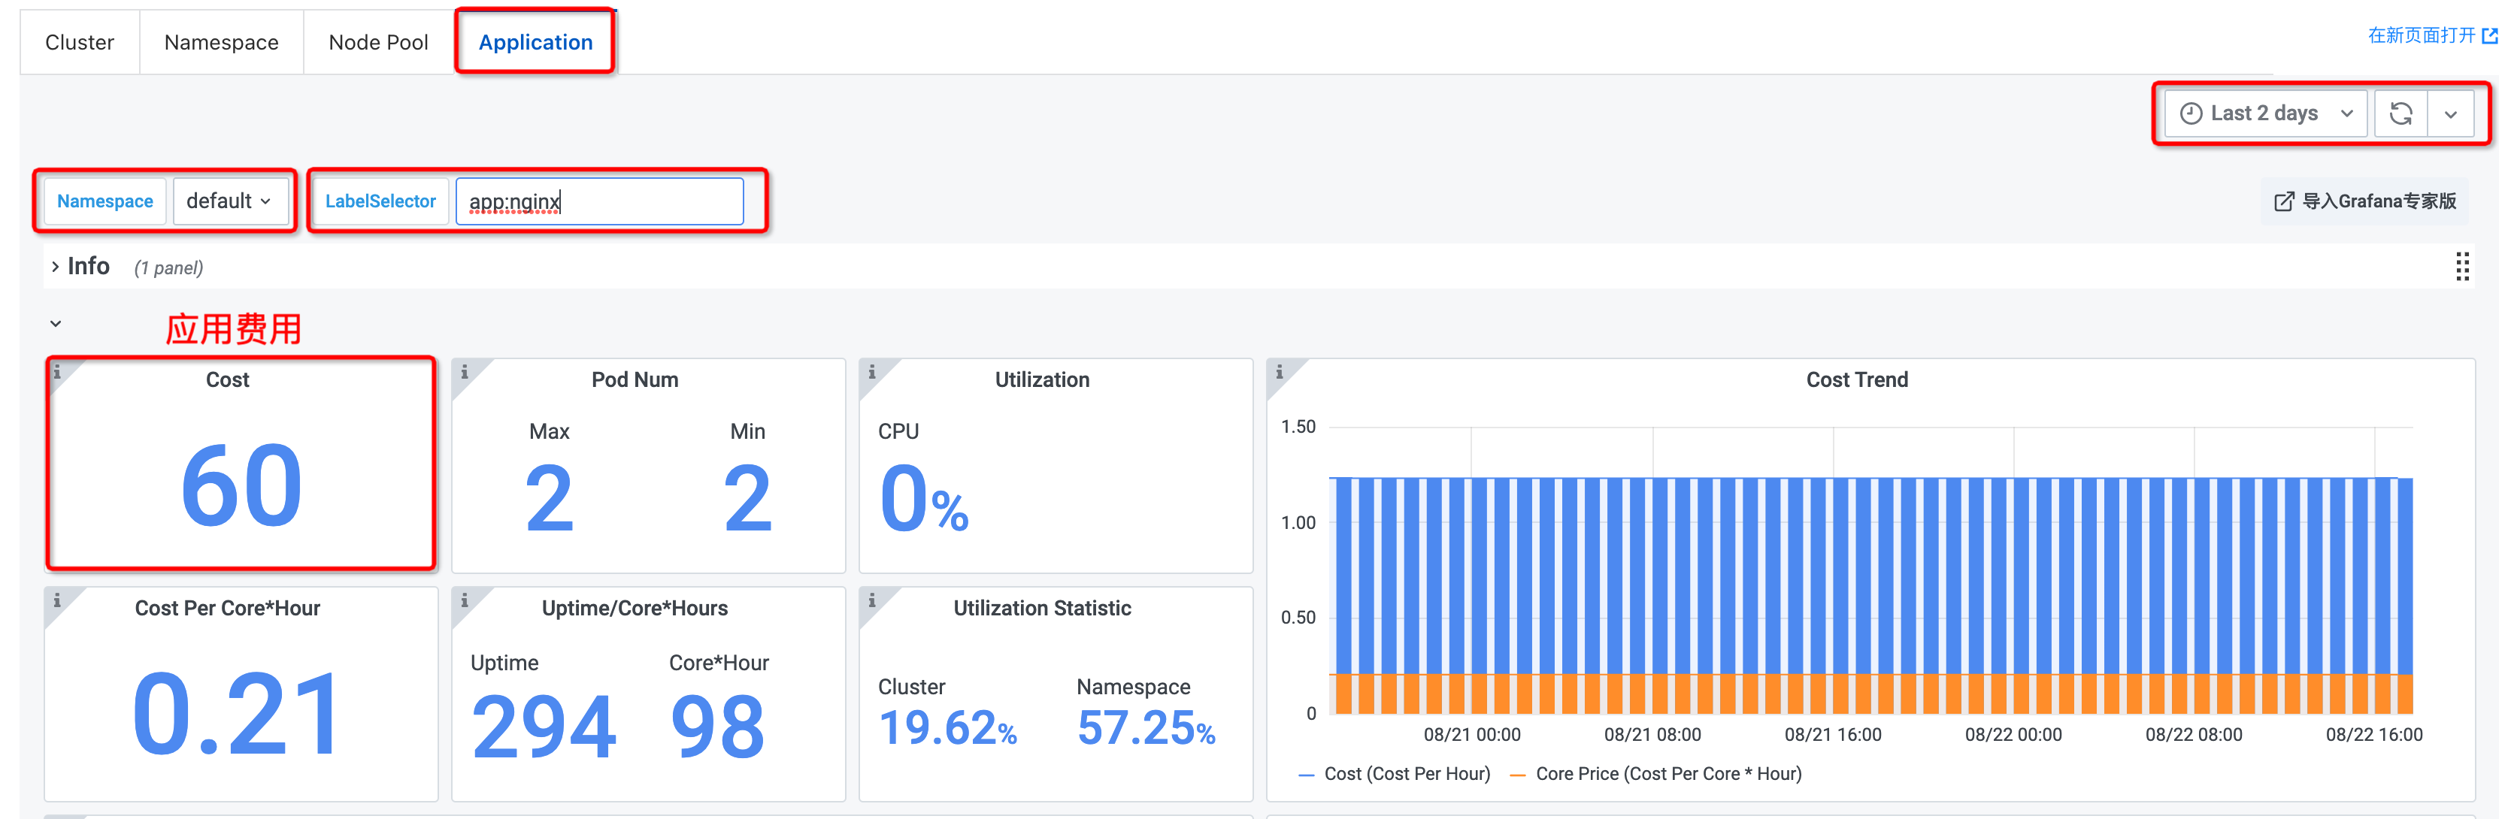The image size is (2511, 819).
Task: Toggle Core Price legend series
Action: (1667, 774)
